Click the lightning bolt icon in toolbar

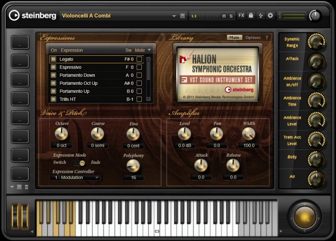[260, 16]
